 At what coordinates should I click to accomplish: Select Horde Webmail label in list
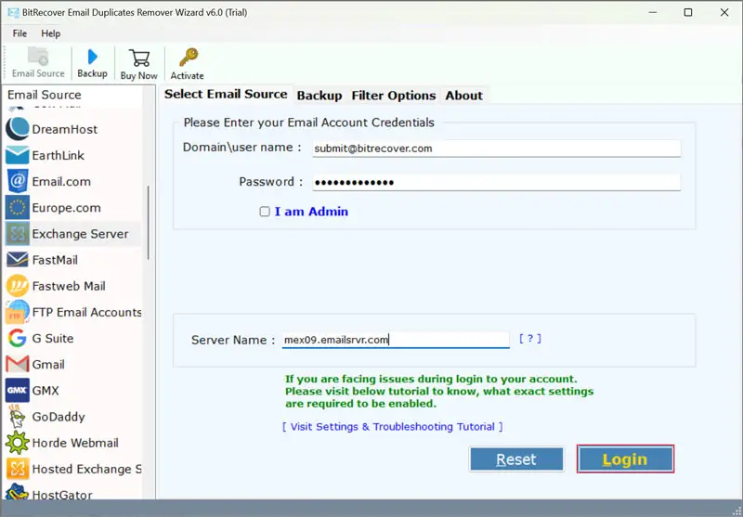click(75, 443)
